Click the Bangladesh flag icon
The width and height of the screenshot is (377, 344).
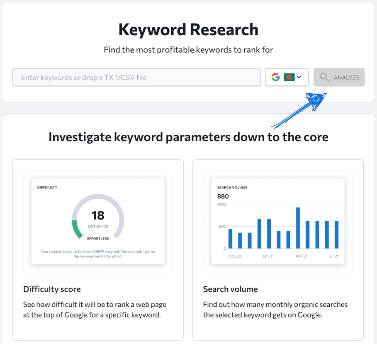(x=289, y=77)
